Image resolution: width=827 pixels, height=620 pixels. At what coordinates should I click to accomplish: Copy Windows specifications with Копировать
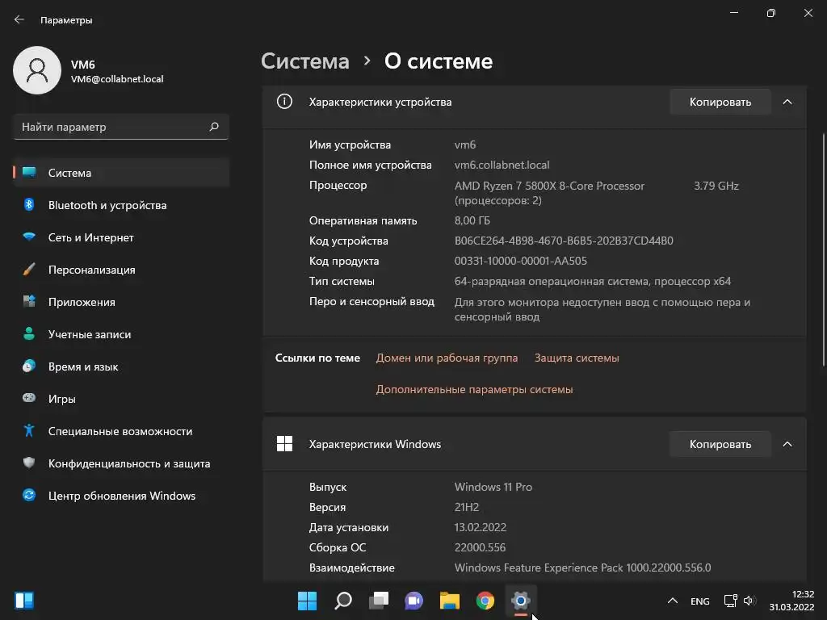(720, 444)
